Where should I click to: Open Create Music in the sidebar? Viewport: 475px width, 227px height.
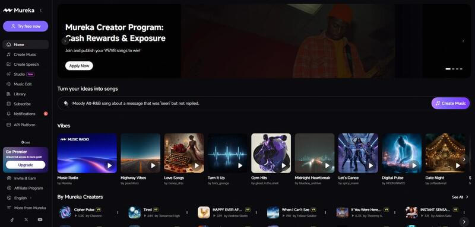[x=26, y=55]
